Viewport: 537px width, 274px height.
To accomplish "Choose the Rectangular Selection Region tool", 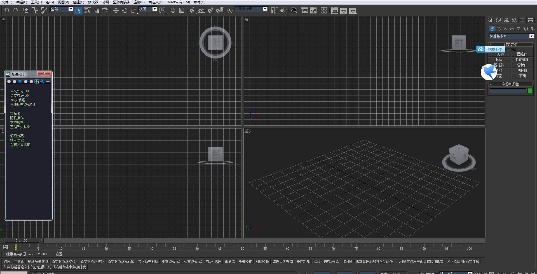I will [x=96, y=11].
